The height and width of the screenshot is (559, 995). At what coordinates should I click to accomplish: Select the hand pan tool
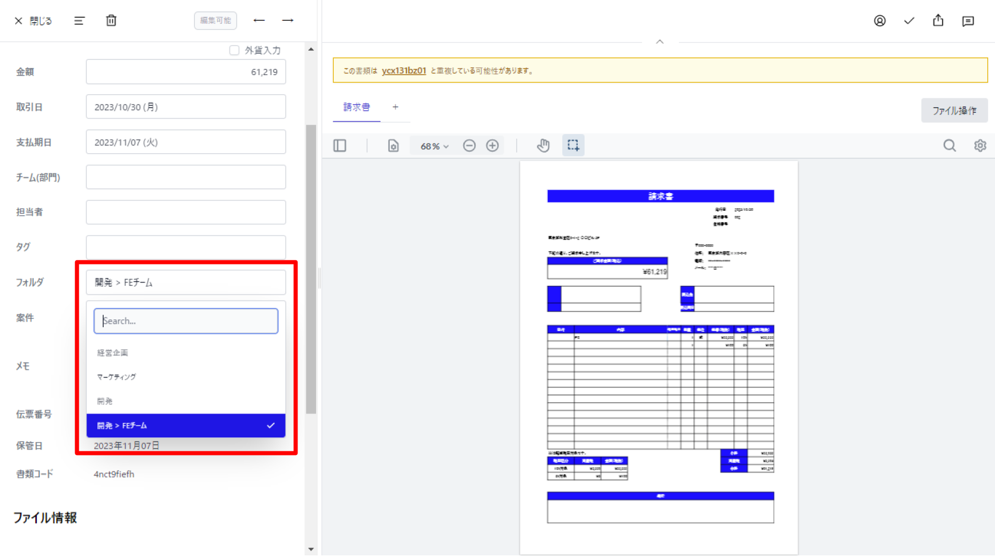tap(543, 146)
